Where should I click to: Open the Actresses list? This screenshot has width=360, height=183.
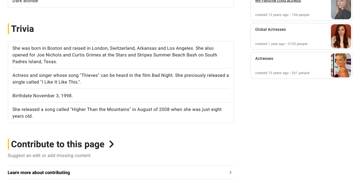264,58
